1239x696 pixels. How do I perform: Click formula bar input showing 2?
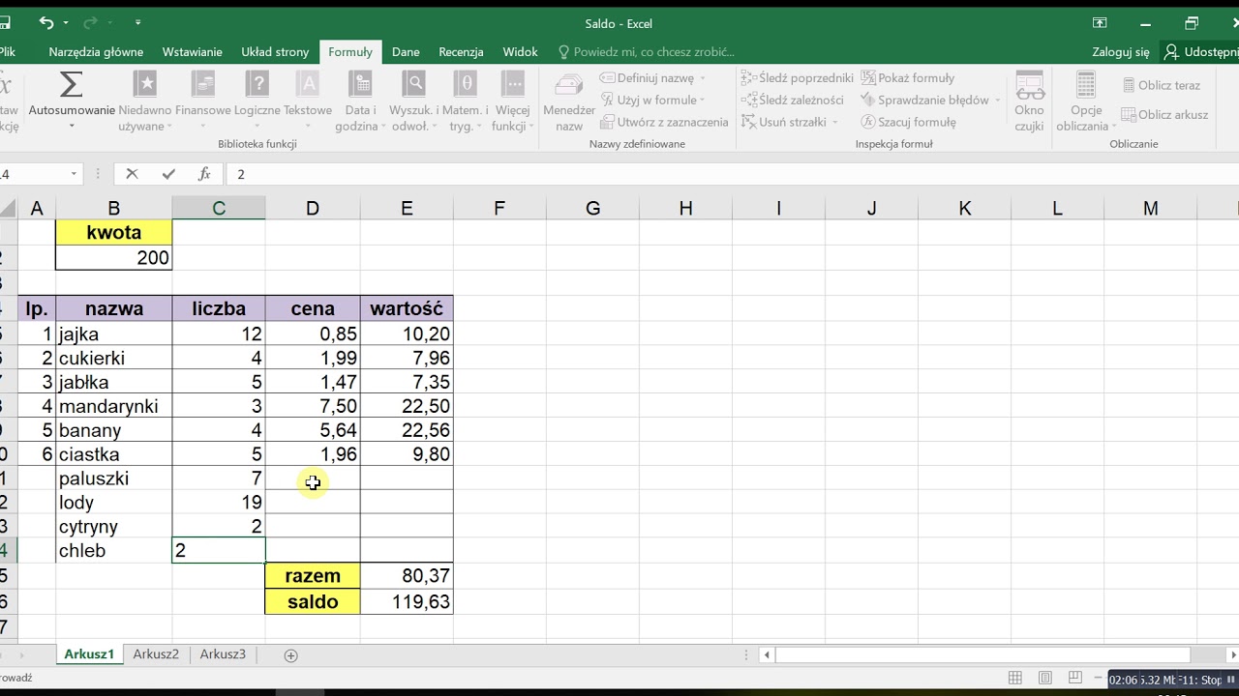732,174
